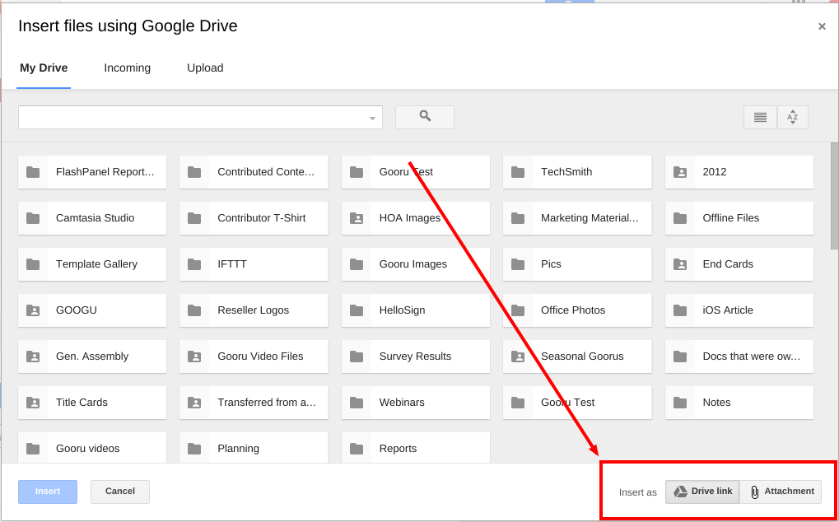Focus the Drive search text field
839x522 pixels.
click(200, 117)
